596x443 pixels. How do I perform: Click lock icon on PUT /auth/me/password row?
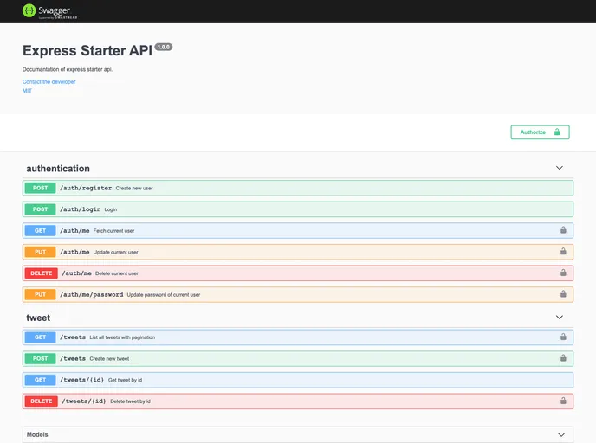tap(563, 293)
